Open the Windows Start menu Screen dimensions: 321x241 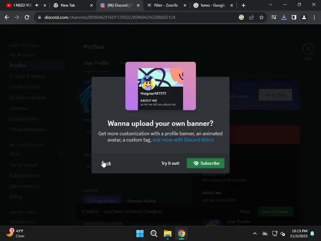(140, 233)
